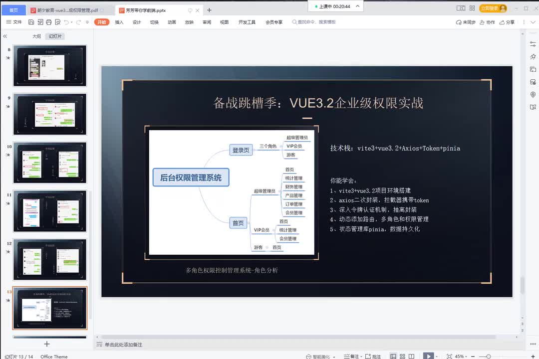
Task: Add a new slide with plus button
Action: 47,344
